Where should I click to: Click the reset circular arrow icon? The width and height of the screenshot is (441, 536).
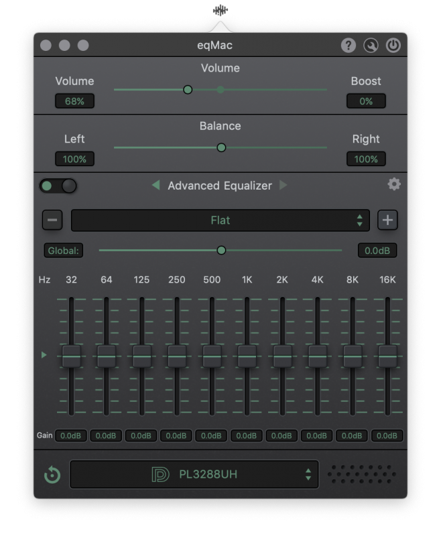coord(52,474)
